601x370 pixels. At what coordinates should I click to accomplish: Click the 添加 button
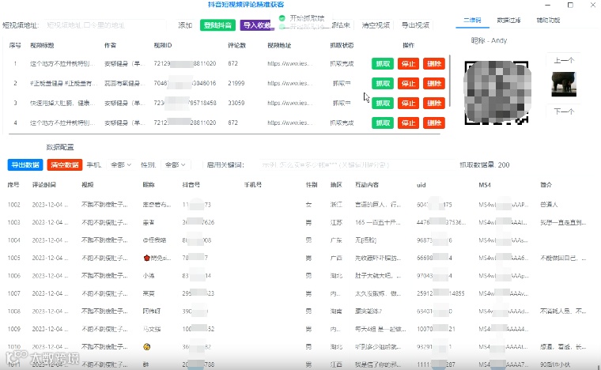pos(185,25)
